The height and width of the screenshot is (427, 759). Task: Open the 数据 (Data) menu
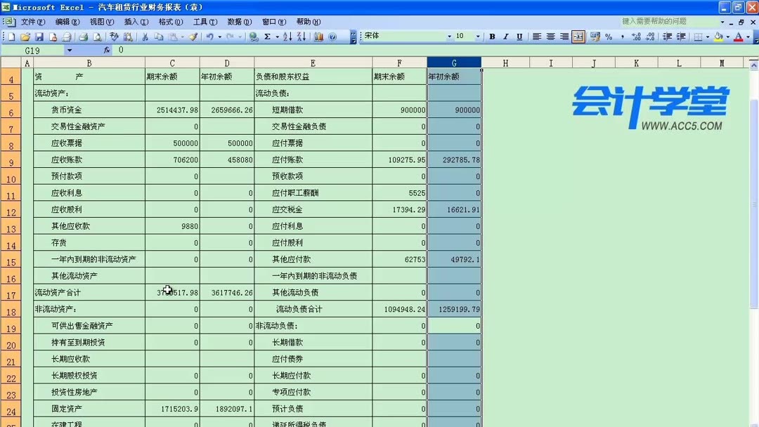coord(239,22)
